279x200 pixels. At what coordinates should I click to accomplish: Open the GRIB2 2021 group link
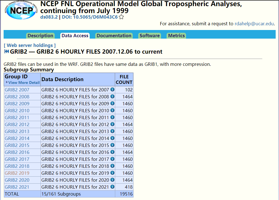coord(17,187)
